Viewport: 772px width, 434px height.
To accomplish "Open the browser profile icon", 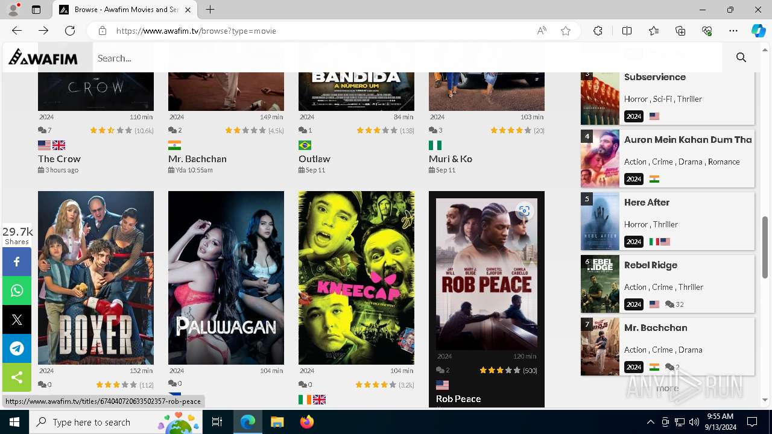I will 13,10.
